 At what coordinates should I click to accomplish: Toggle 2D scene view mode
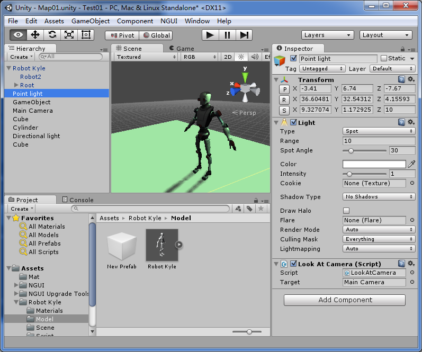tap(228, 57)
